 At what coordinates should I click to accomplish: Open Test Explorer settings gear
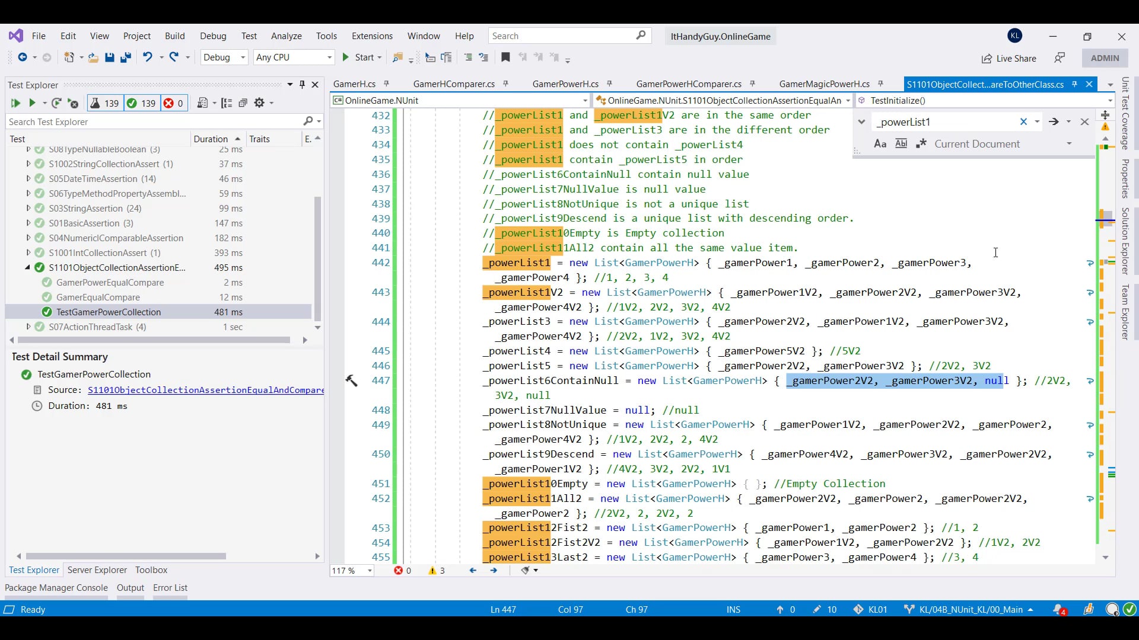tap(259, 103)
